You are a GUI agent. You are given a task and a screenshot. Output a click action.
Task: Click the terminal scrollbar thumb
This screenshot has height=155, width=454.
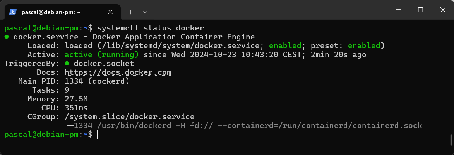point(451,140)
